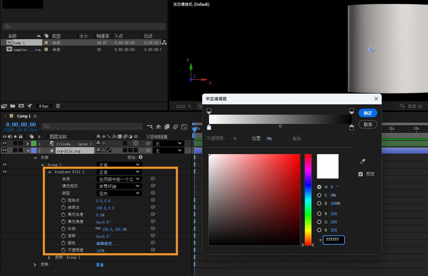
Task: Open the Group 1 blend mode dropdown
Action: [119, 165]
